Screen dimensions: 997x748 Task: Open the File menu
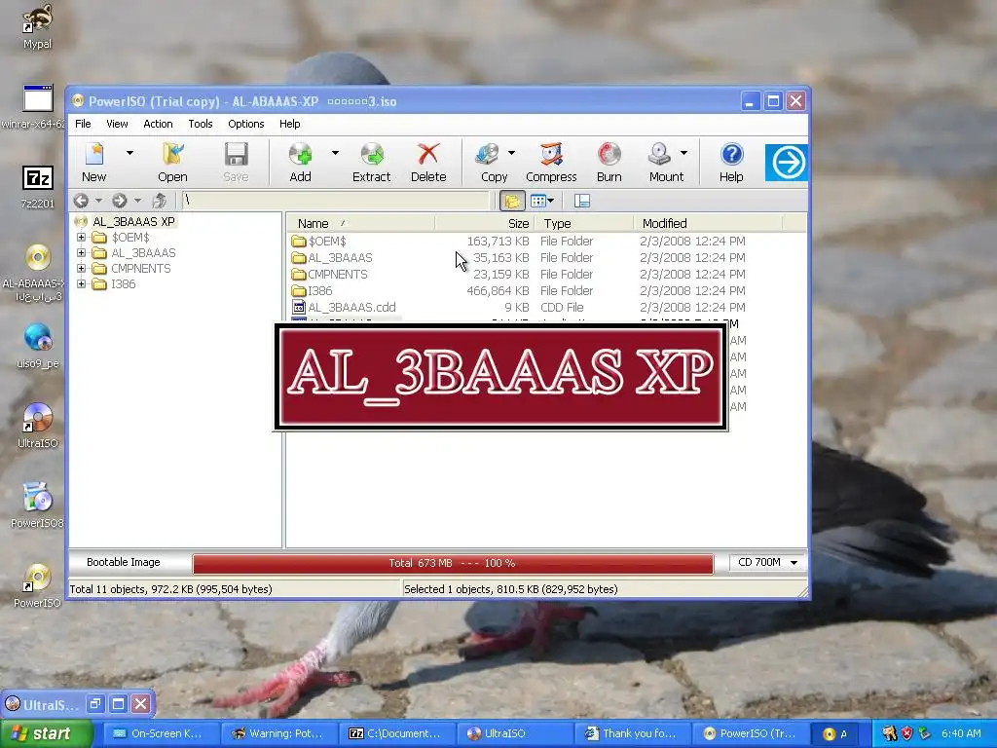click(x=84, y=124)
